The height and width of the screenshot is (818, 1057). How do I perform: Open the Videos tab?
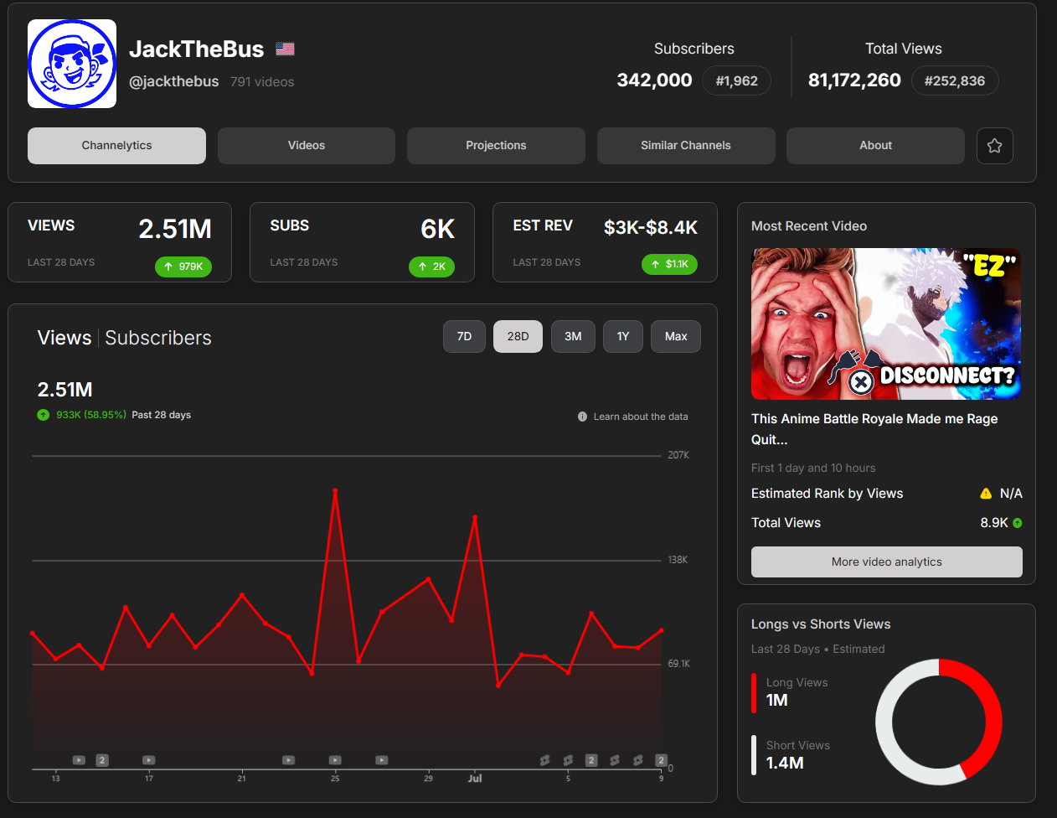[307, 146]
